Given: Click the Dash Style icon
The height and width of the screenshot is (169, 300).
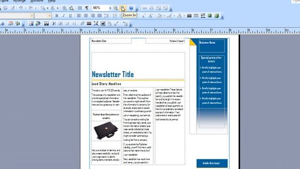Looking at the screenshot, I should coord(196,16).
